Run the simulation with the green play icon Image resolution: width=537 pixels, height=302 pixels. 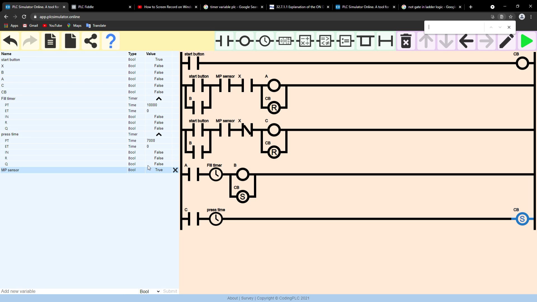pos(527,41)
